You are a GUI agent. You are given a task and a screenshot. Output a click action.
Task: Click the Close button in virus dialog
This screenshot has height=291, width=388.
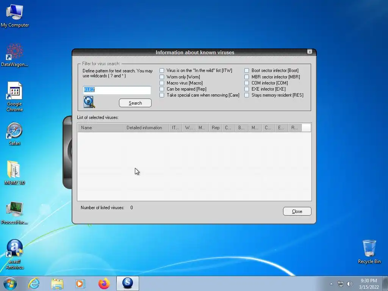297,211
